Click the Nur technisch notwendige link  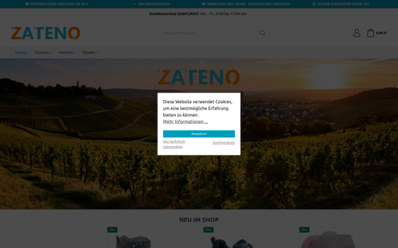(174, 144)
